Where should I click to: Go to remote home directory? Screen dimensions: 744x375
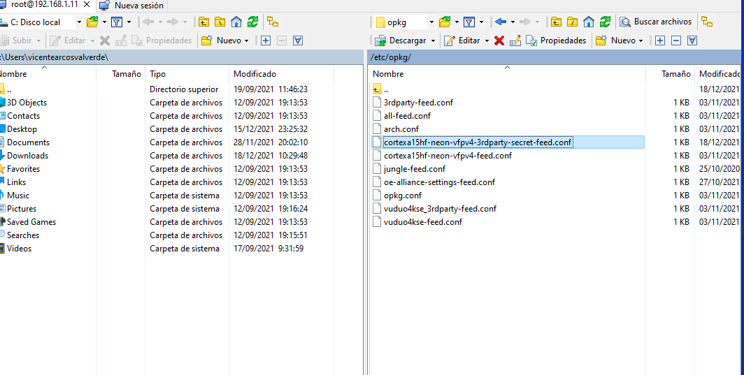click(x=589, y=22)
